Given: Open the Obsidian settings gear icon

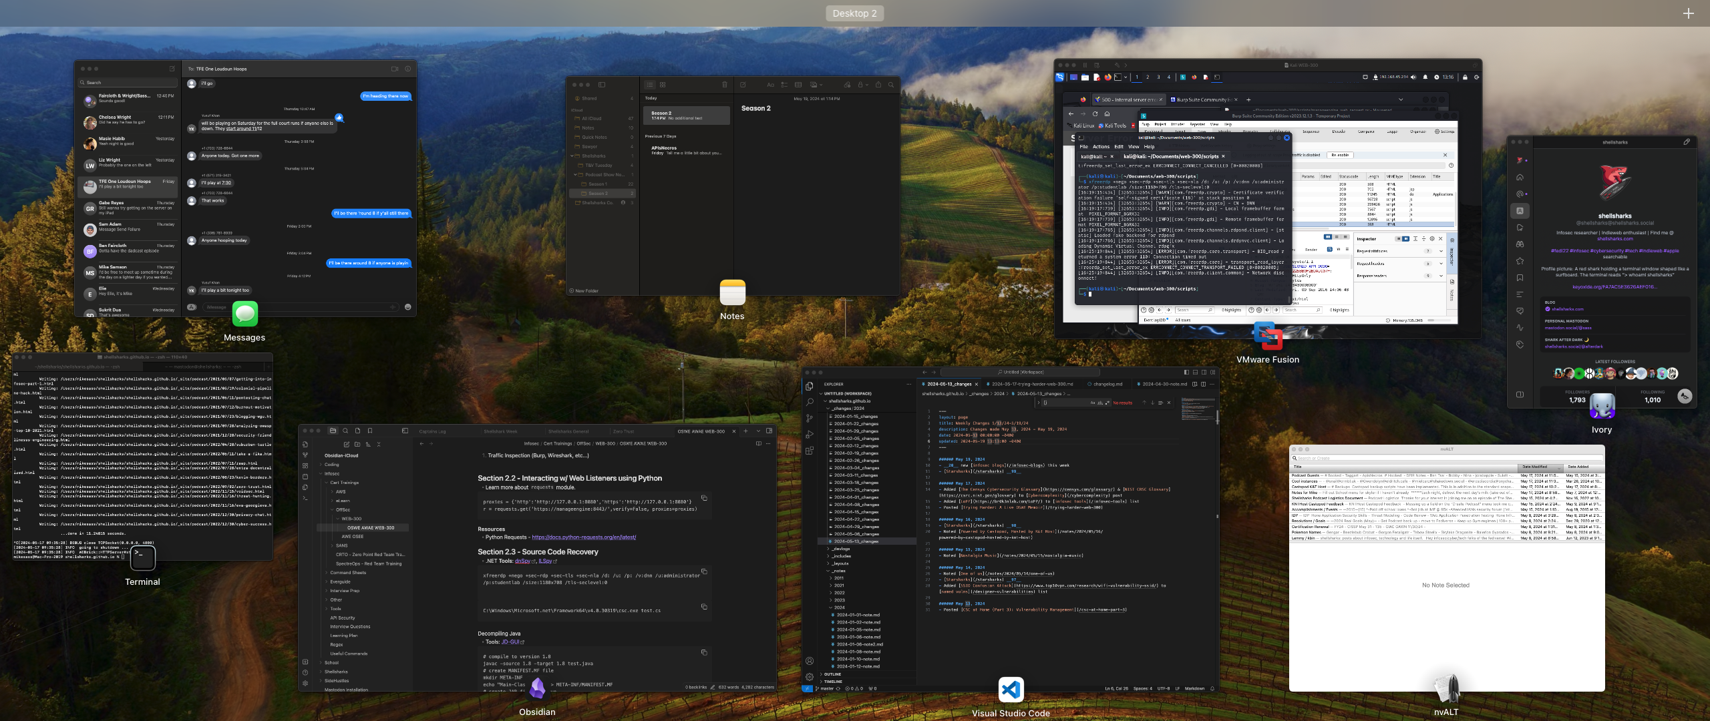Looking at the screenshot, I should (305, 683).
